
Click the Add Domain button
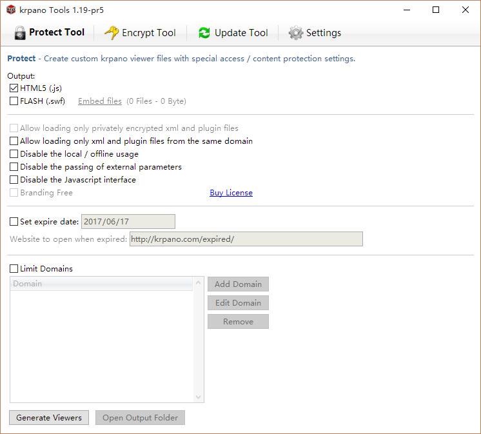tap(238, 284)
